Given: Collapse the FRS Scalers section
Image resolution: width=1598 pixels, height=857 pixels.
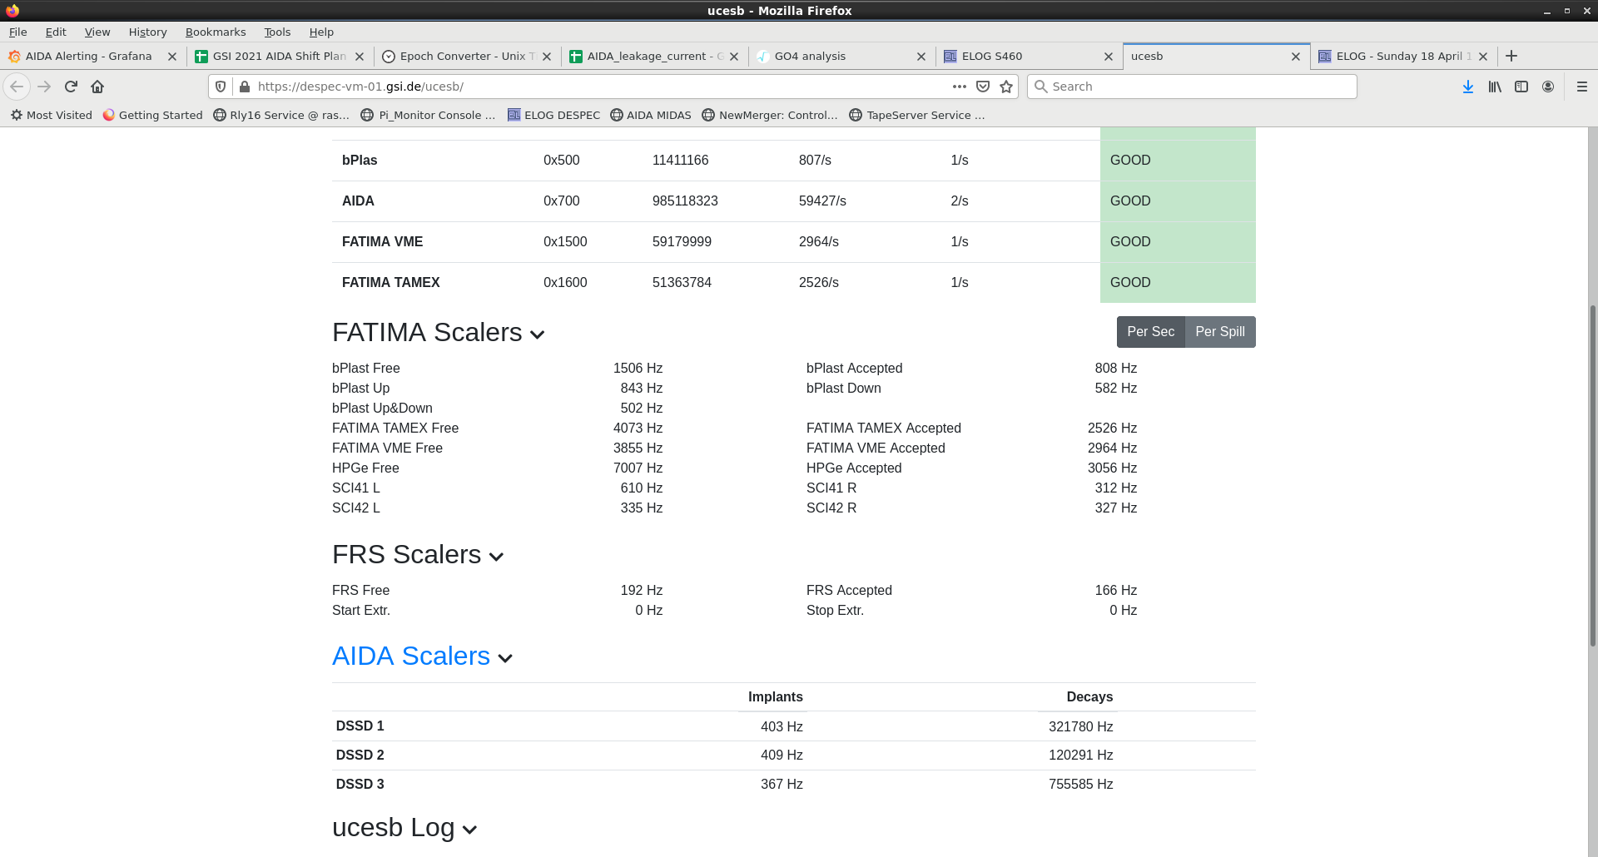Looking at the screenshot, I should point(497,557).
